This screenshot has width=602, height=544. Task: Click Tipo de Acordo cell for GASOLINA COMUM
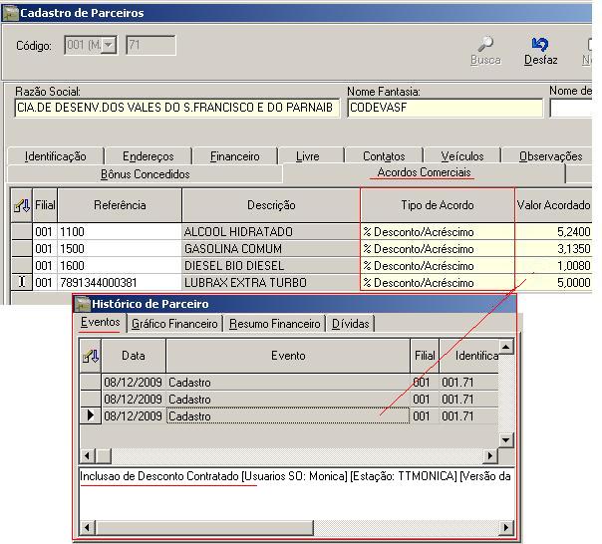point(438,249)
